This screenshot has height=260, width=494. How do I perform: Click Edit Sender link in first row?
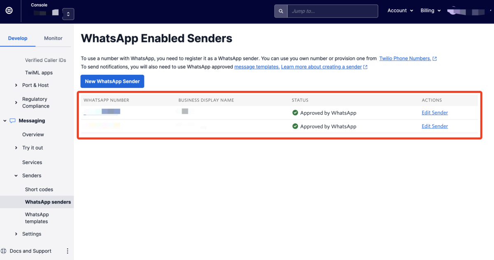click(435, 113)
